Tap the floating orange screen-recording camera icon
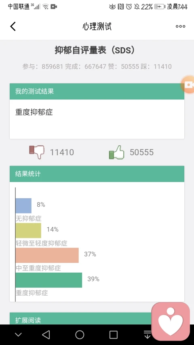 [188, 85]
